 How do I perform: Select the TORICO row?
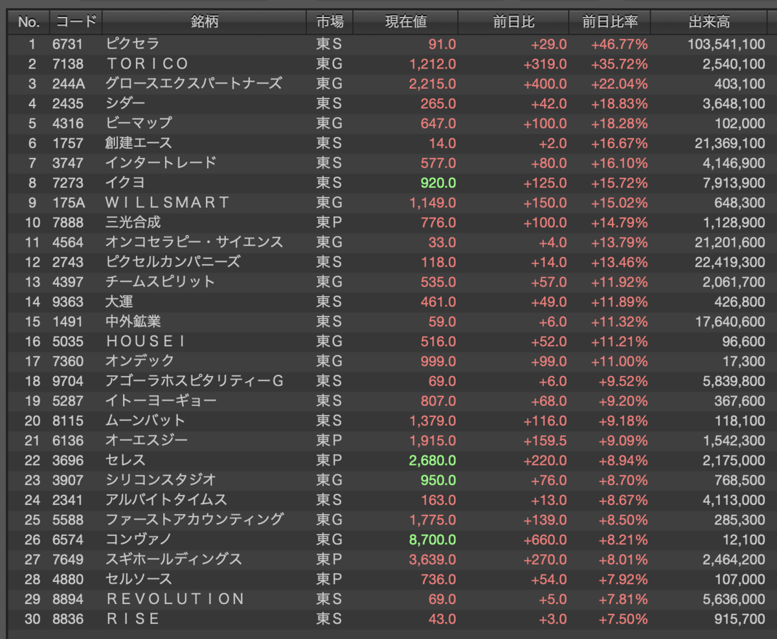pyautogui.click(x=387, y=64)
